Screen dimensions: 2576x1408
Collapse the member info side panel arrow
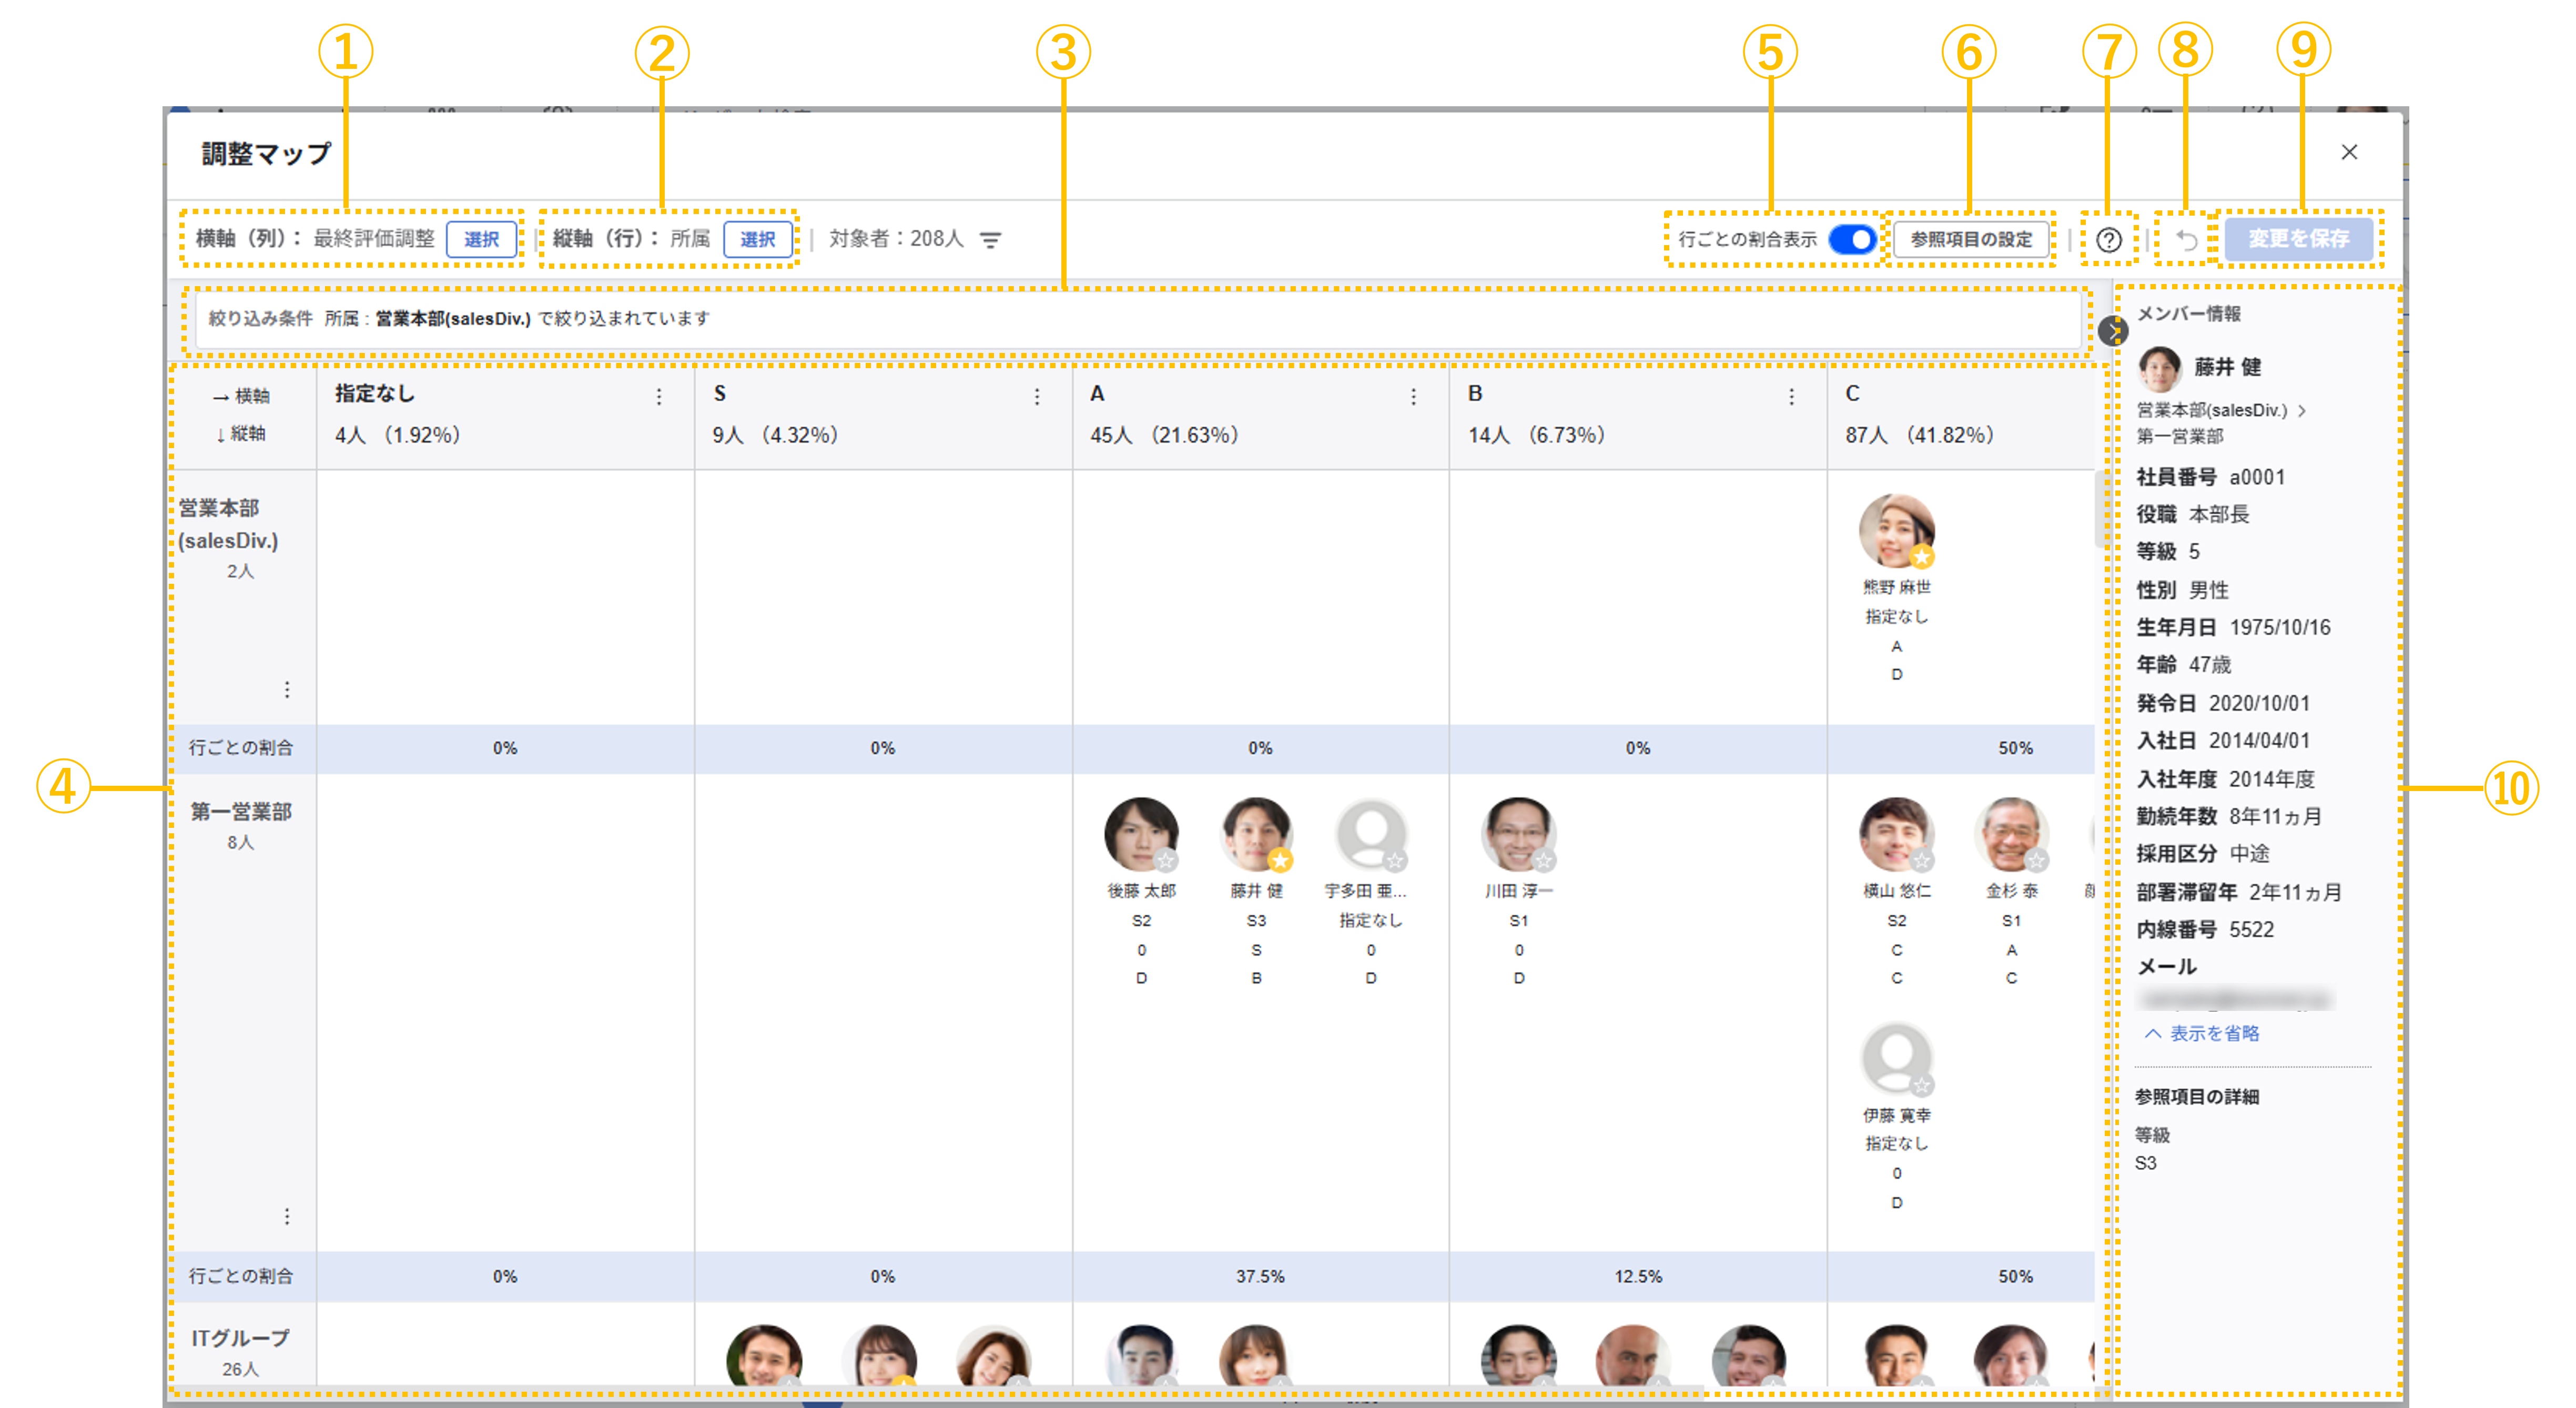tap(2113, 331)
